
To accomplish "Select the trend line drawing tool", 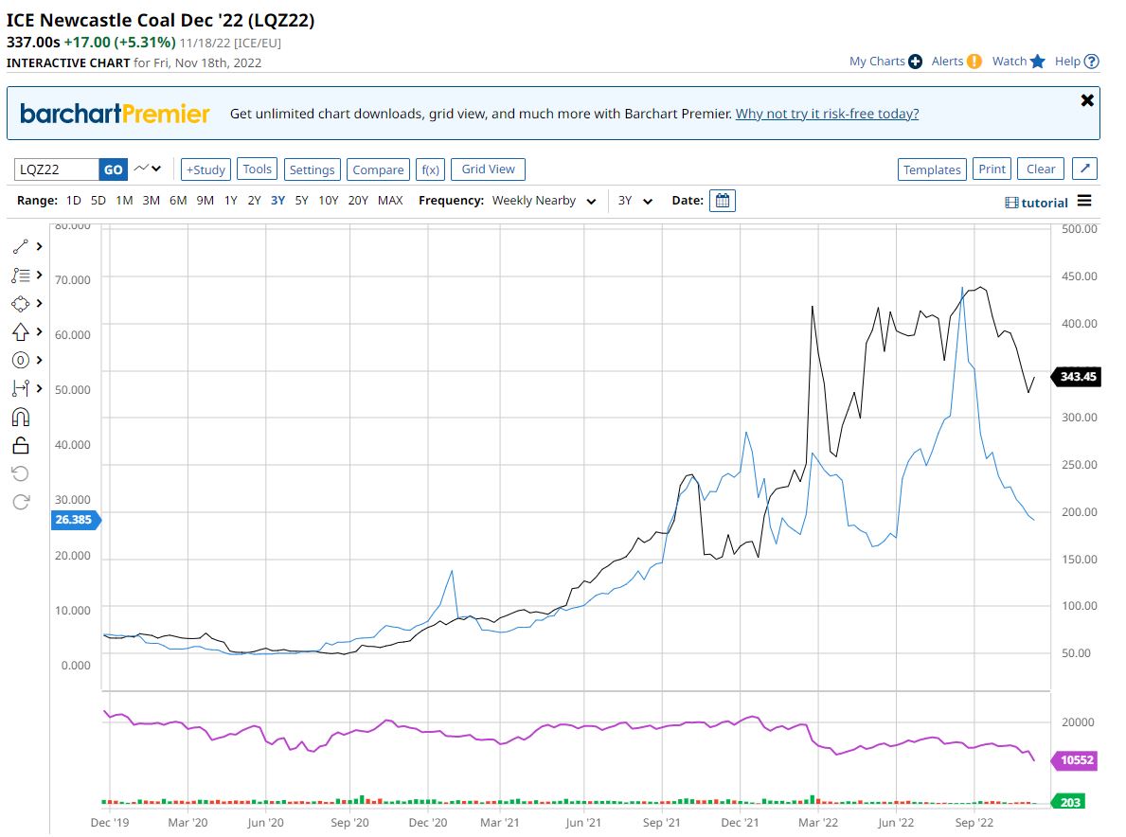I will tap(21, 246).
